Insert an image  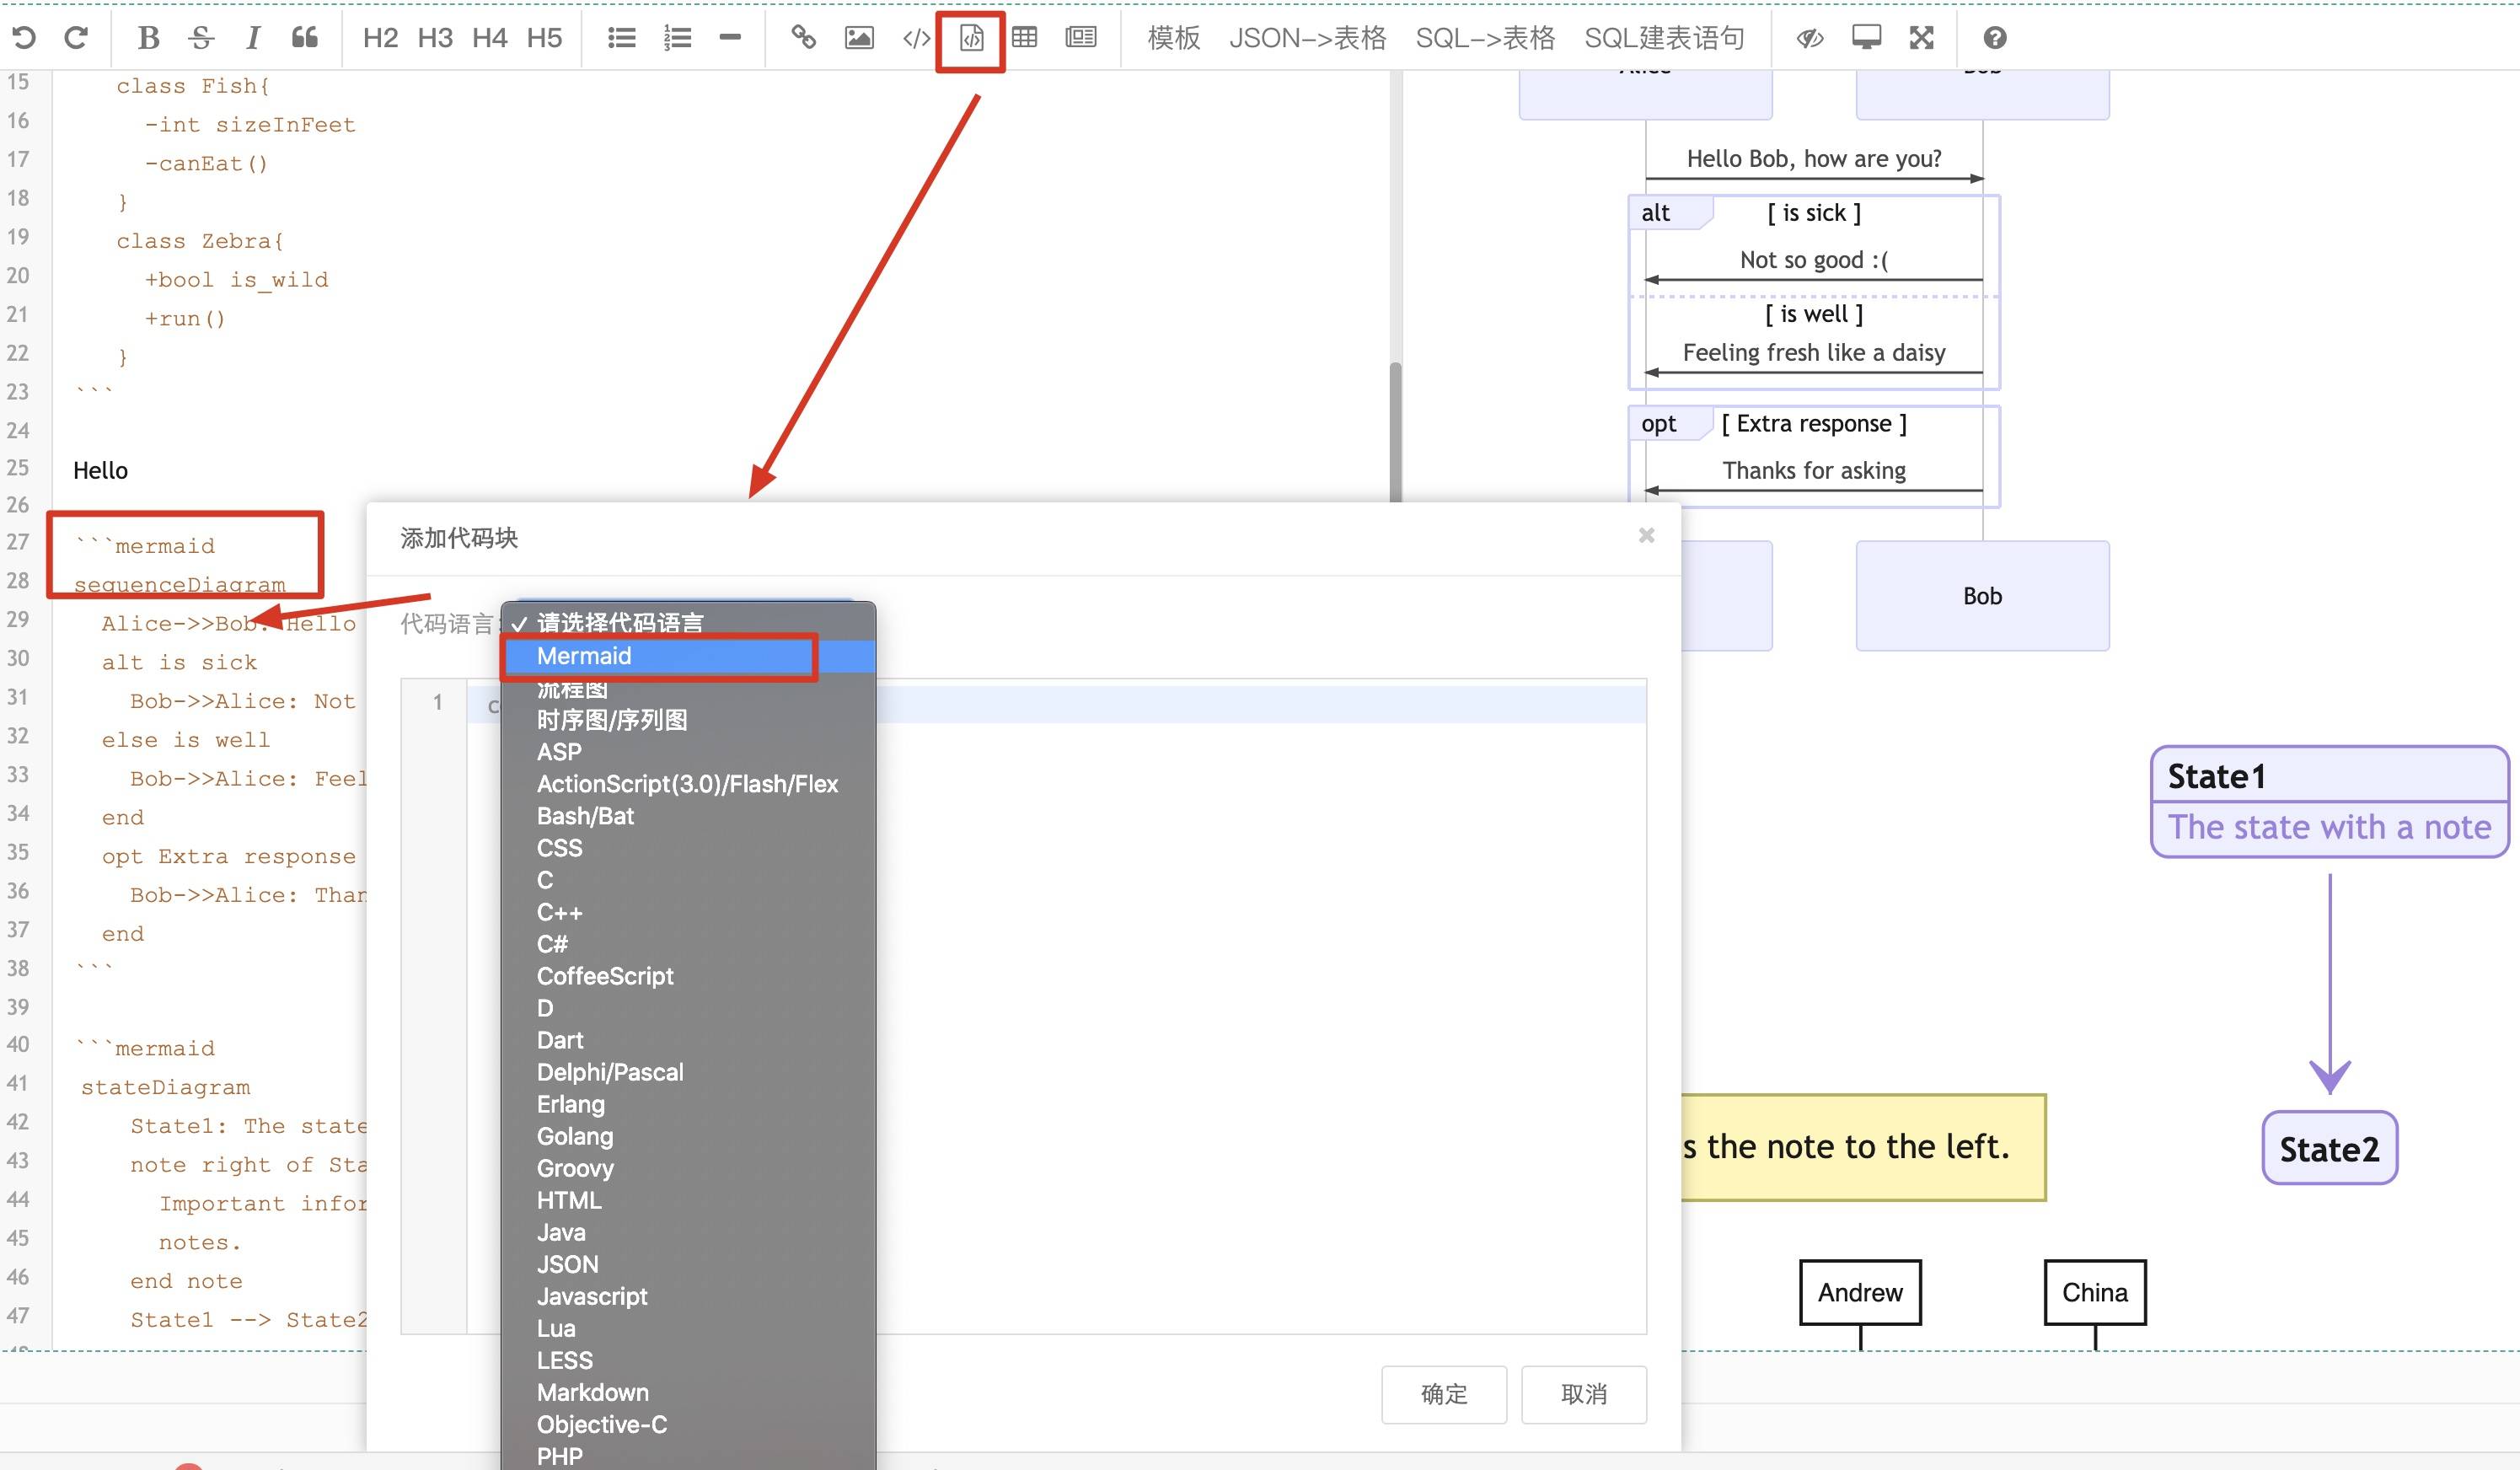859,38
